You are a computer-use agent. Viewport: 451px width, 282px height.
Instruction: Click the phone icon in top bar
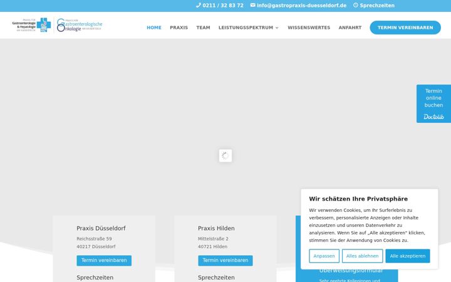tap(198, 5)
